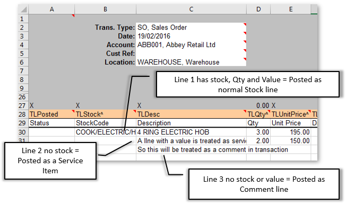Select column A header
The width and height of the screenshot is (346, 204).
tap(51, 10)
